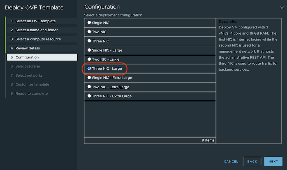The image size is (287, 170).
Task: Close the Deploy OVF Template dialog
Action: pos(282,8)
